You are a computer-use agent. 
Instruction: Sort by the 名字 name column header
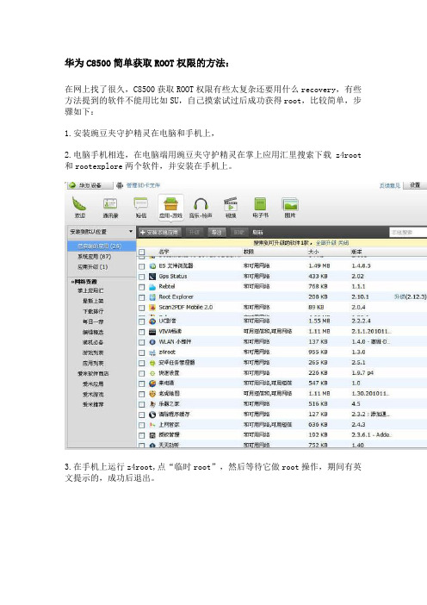tap(164, 252)
